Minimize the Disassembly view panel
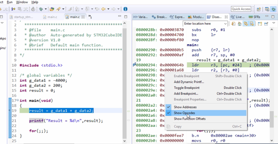The width and height of the screenshot is (278, 144). point(267,17)
